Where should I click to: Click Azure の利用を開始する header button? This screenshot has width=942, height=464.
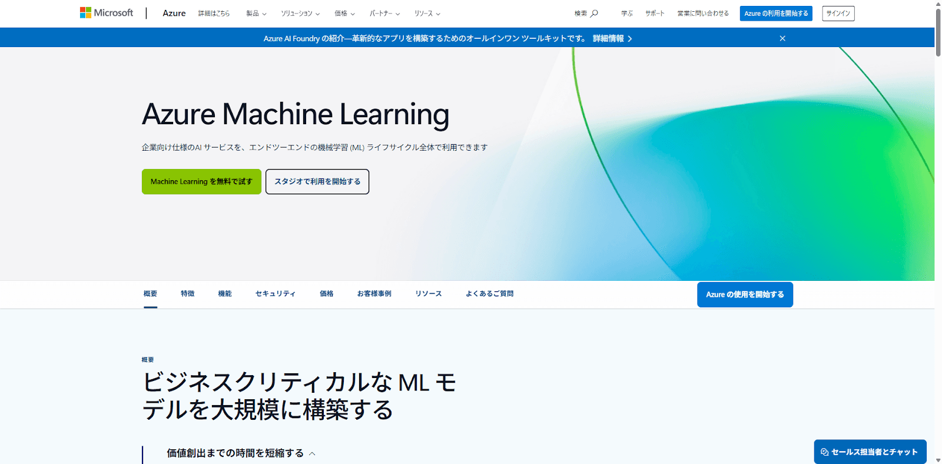click(776, 14)
